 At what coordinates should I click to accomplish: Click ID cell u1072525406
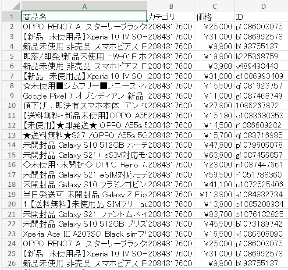coord(261,184)
